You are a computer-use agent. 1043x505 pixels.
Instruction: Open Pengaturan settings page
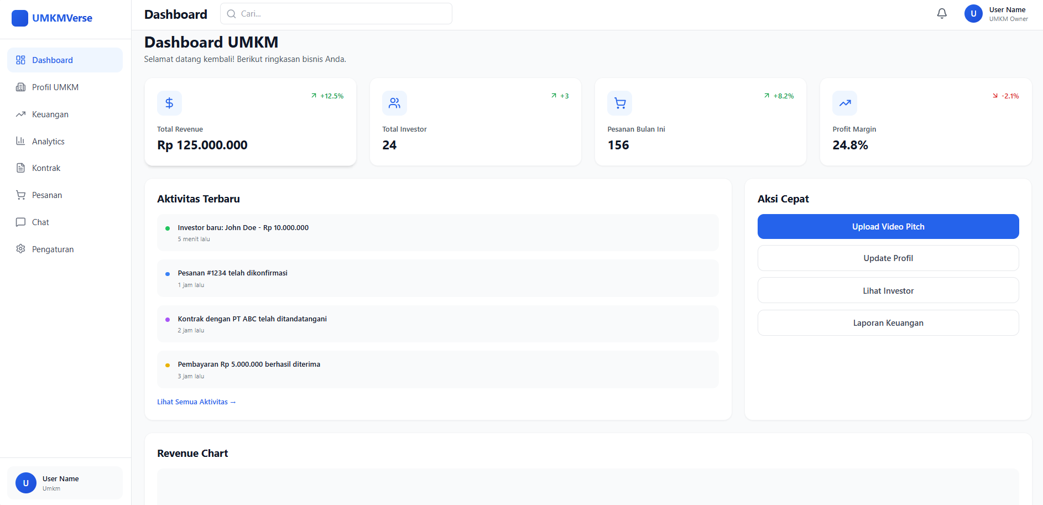pos(65,249)
